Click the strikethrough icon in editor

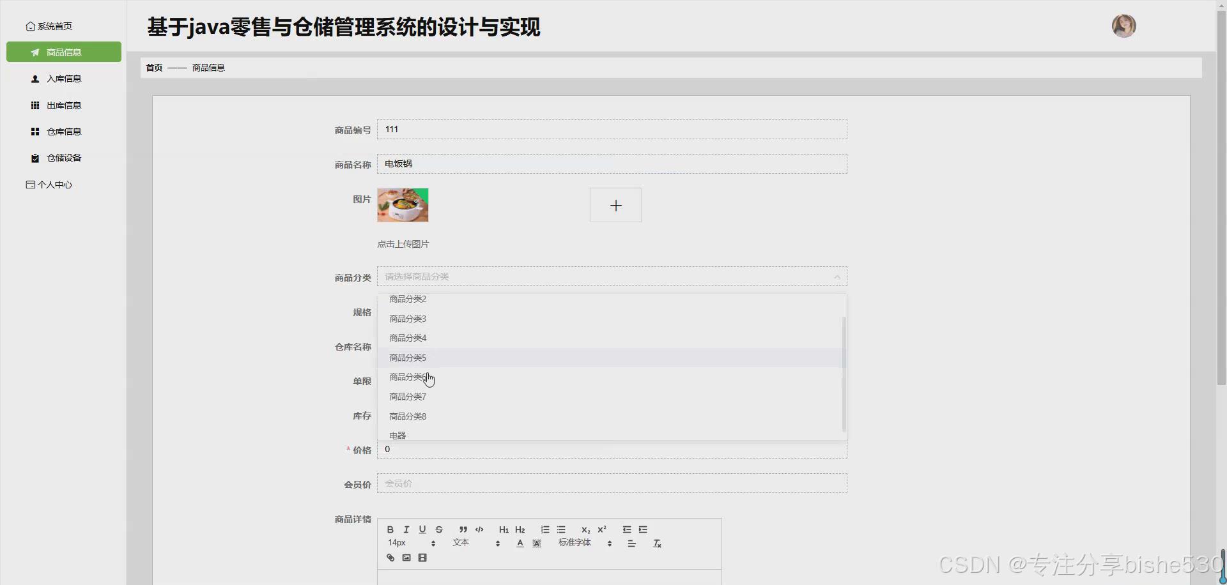[439, 530]
